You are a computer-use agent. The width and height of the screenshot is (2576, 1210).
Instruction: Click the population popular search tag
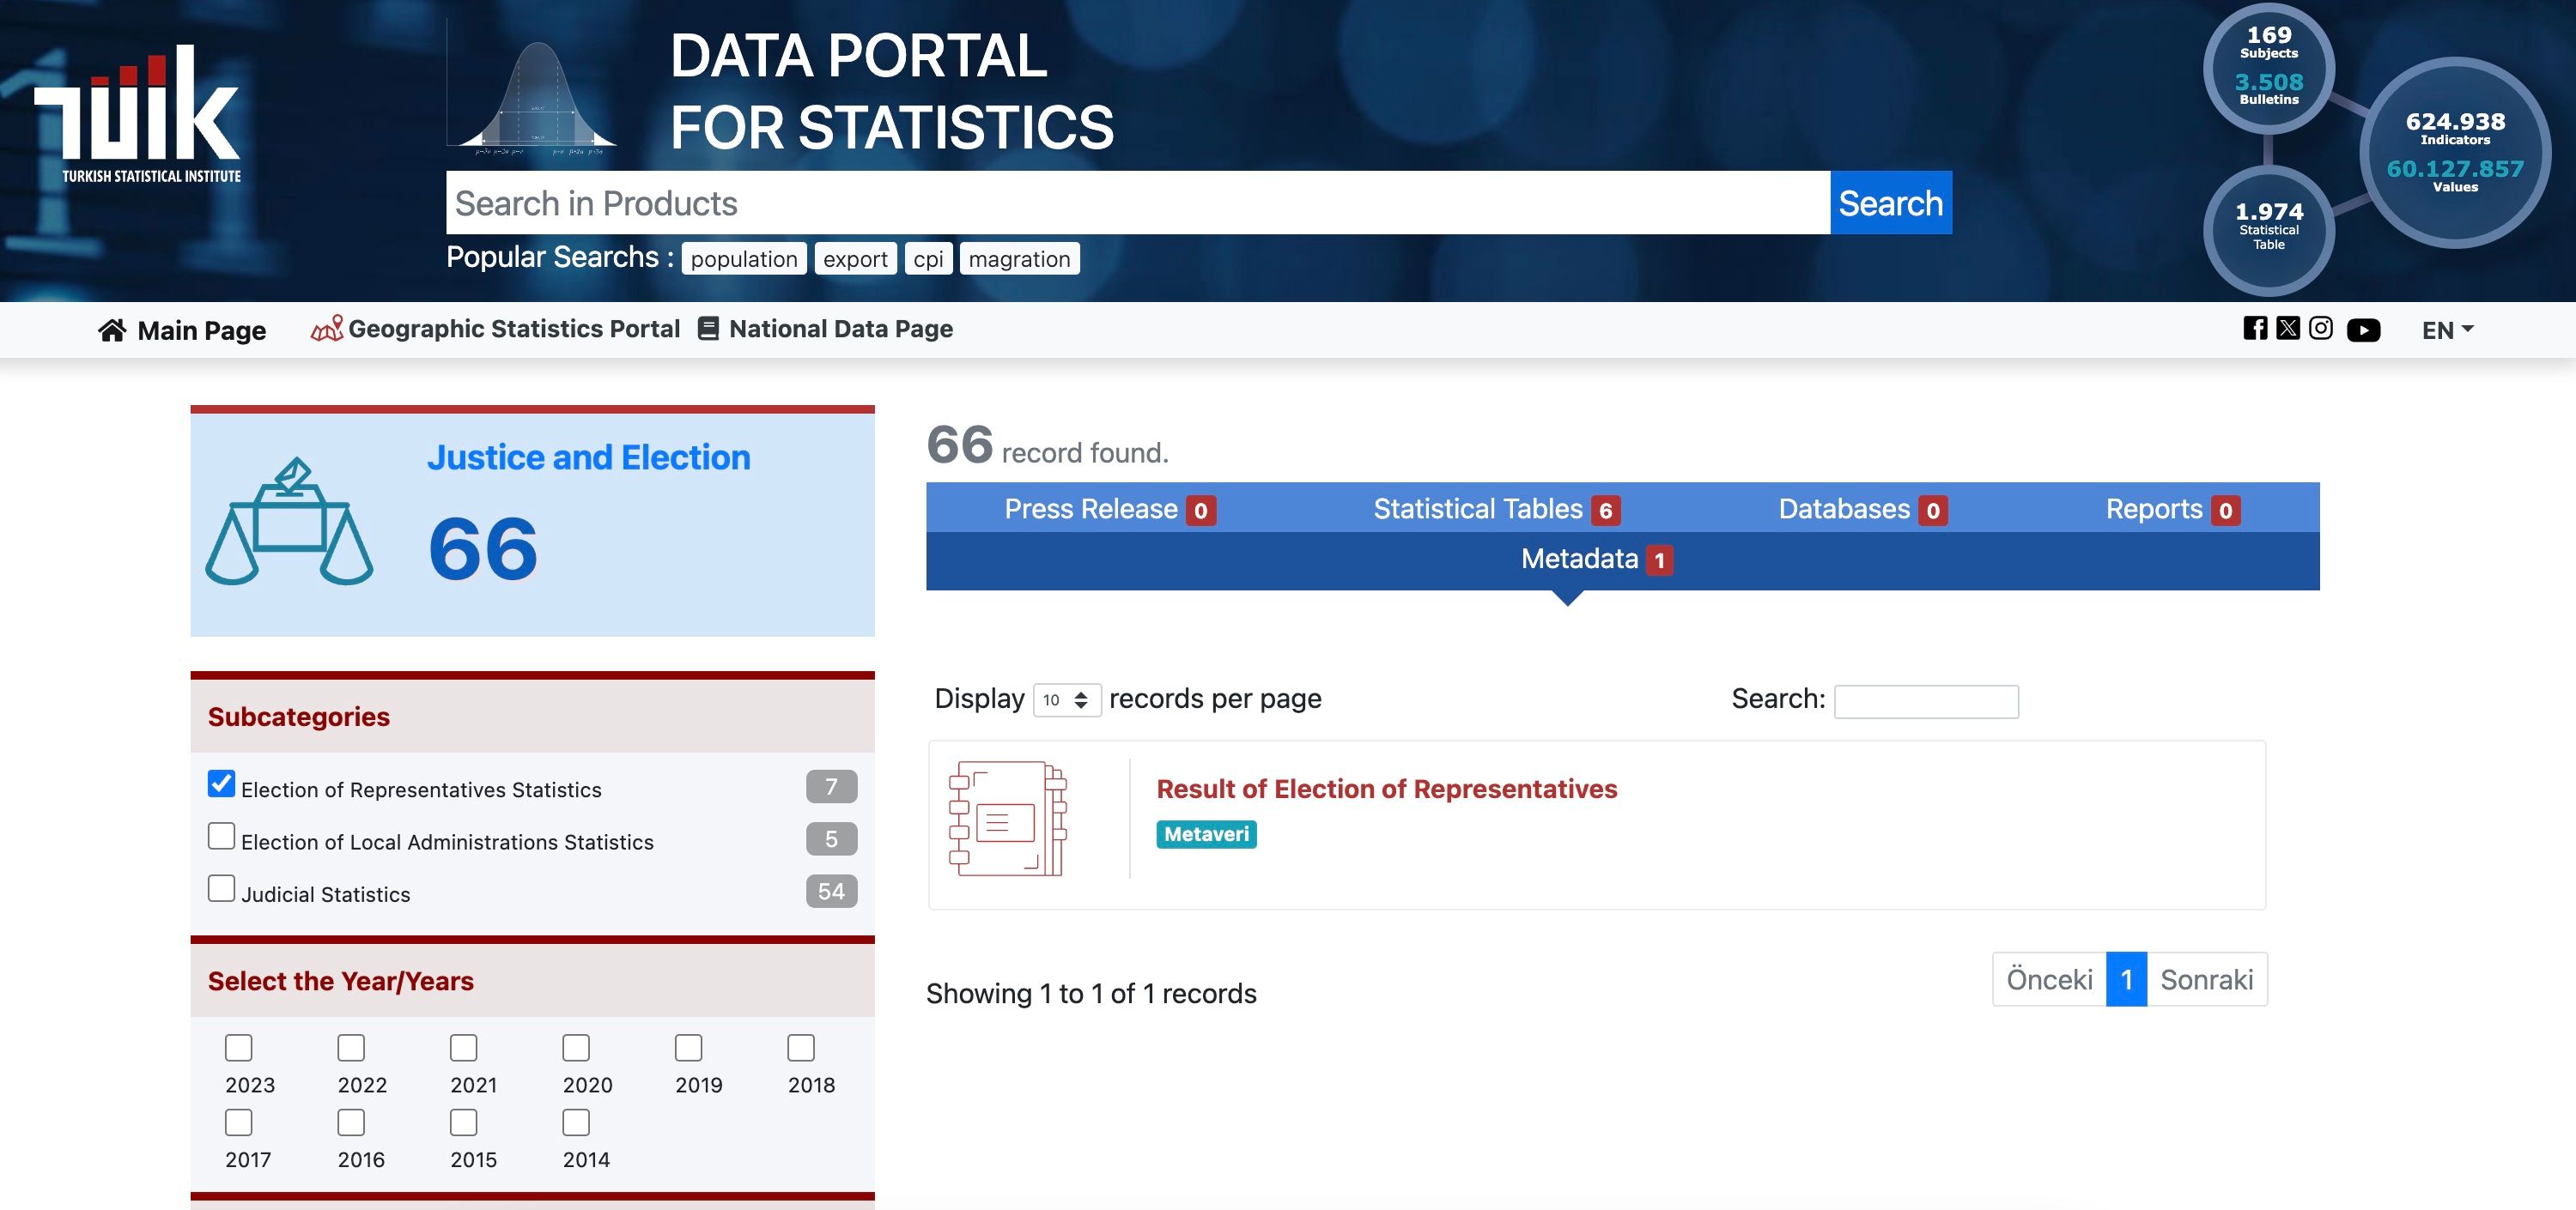pos(743,259)
